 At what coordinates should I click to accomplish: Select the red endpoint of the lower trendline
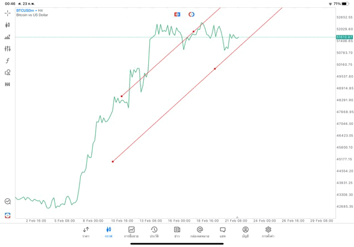pos(113,161)
